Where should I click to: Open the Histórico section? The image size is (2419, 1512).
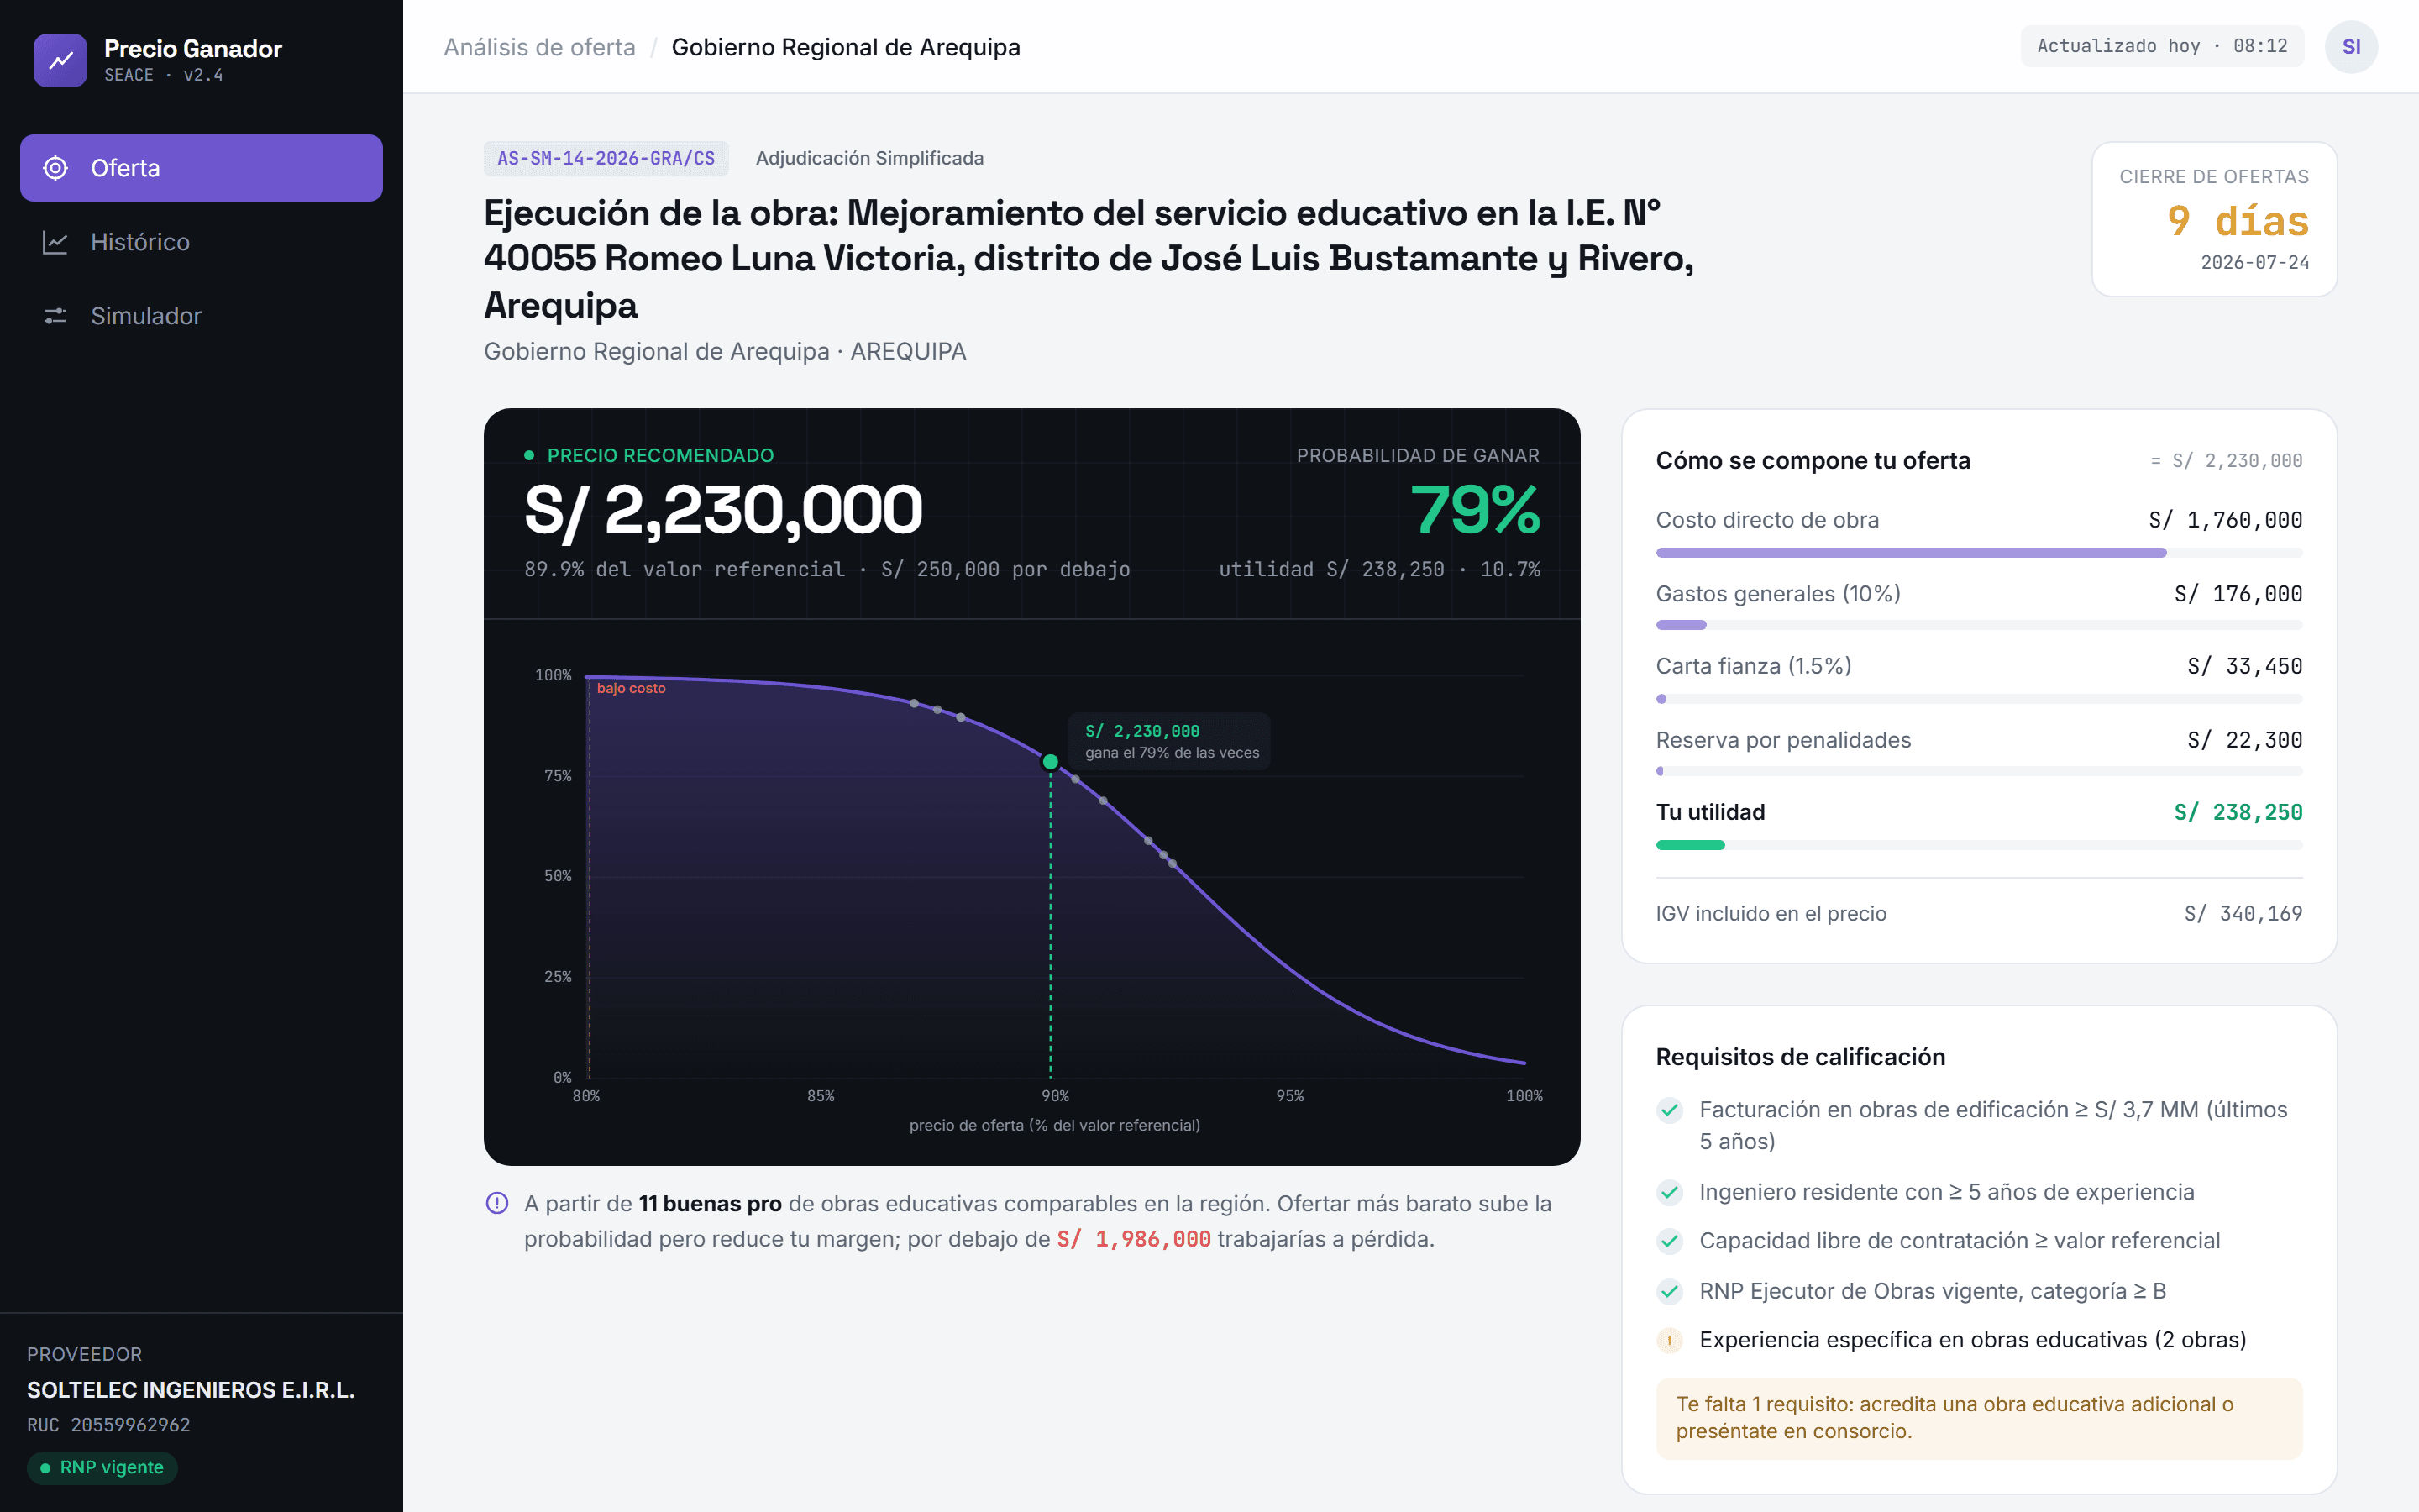(201, 242)
